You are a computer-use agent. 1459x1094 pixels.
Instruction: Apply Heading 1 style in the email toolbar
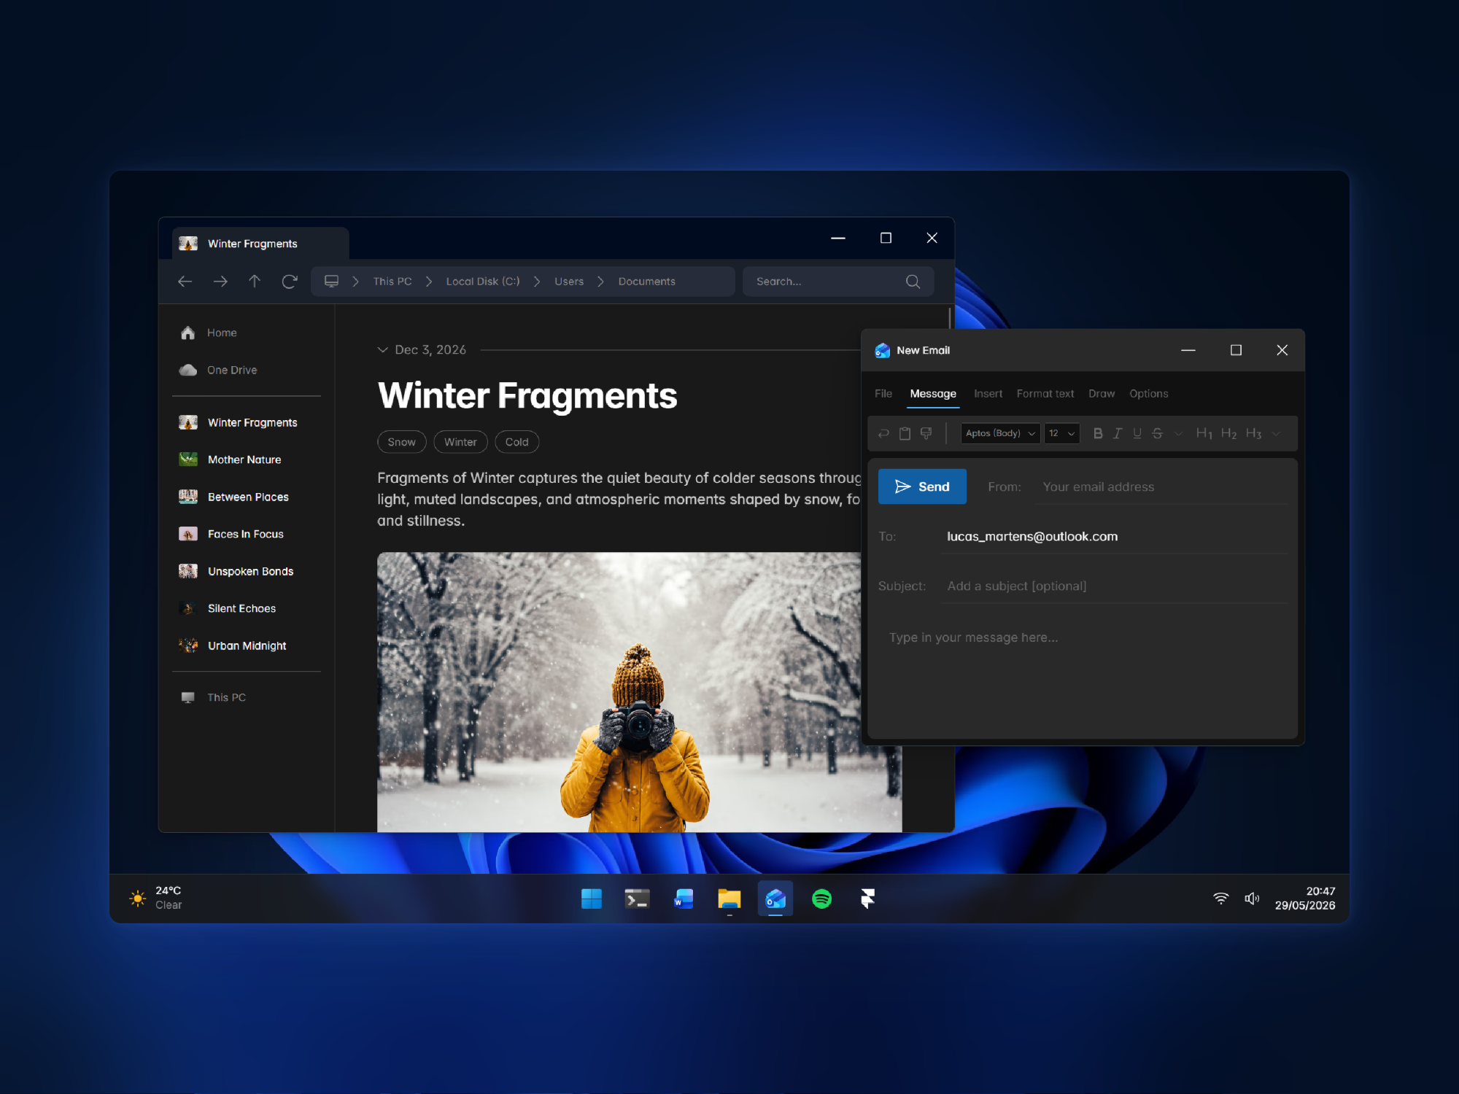tap(1204, 433)
